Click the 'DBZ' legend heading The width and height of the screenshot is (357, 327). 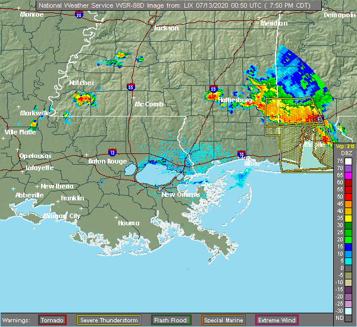(x=347, y=153)
